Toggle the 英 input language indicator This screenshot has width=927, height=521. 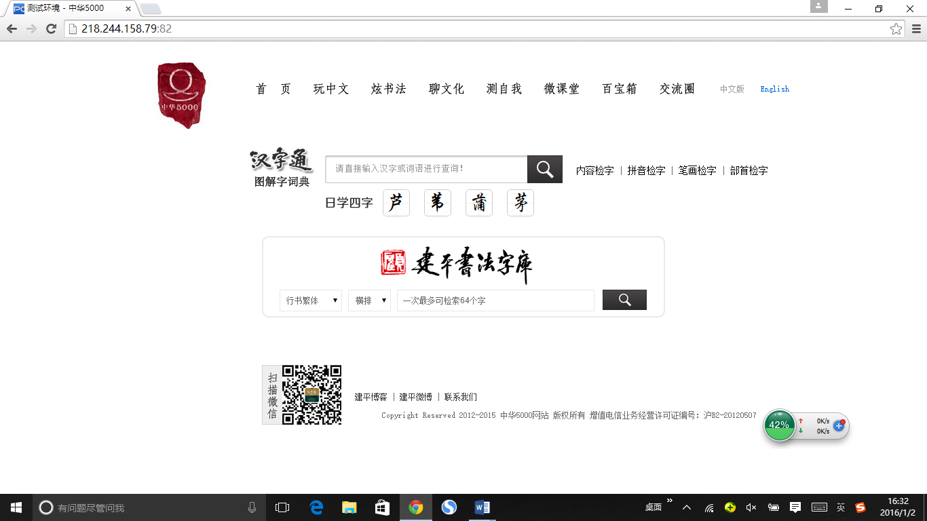pyautogui.click(x=840, y=507)
